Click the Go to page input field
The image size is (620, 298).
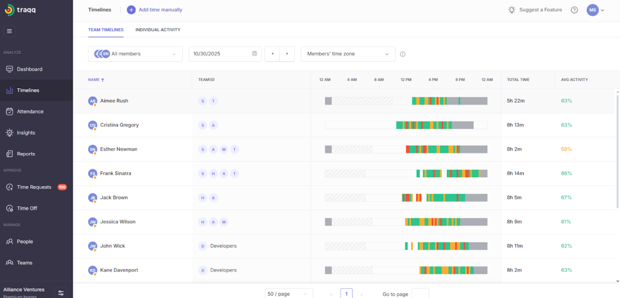420,294
